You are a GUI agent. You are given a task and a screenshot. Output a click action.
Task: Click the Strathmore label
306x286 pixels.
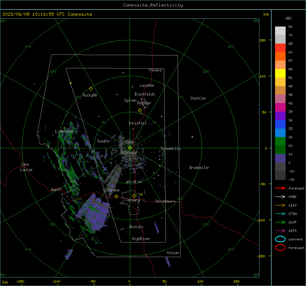(x=165, y=201)
